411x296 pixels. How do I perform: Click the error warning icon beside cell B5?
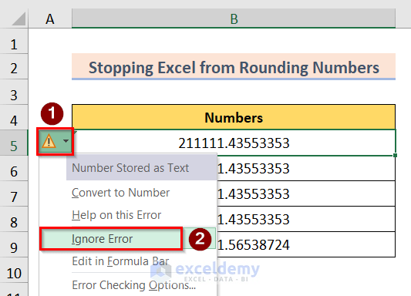click(x=49, y=142)
